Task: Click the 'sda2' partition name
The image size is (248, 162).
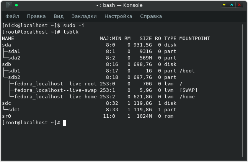Action: 14,58
